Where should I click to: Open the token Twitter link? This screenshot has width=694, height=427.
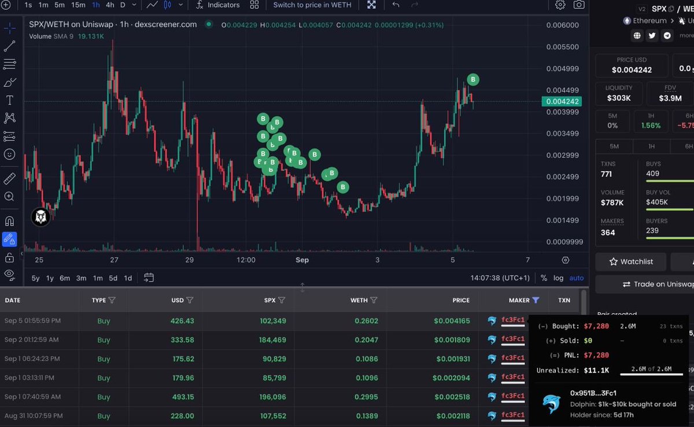(652, 35)
